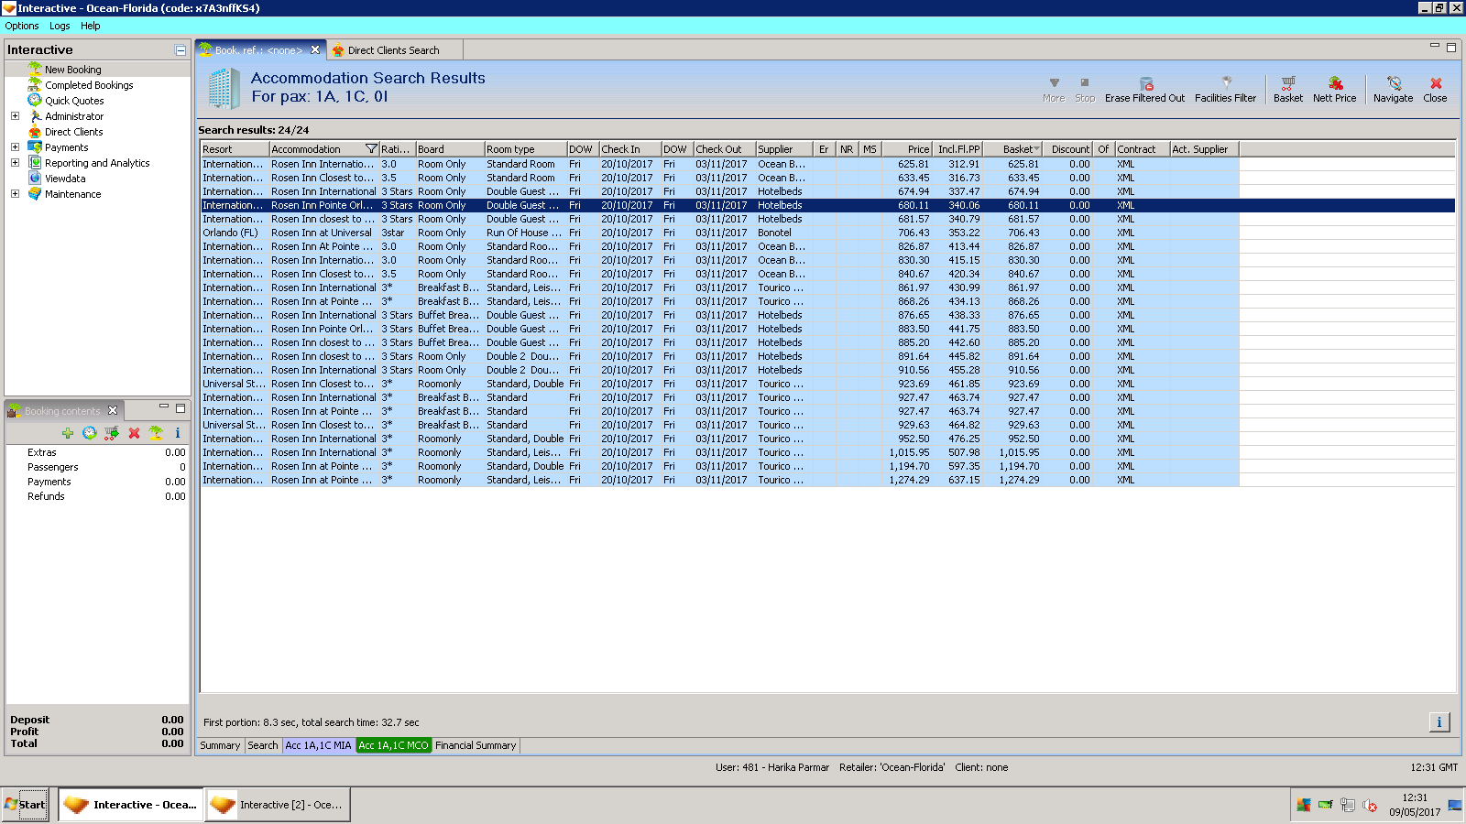Screen dimensions: 1466x824
Task: Click the green plus icon in Booking contents
Action: [x=68, y=433]
